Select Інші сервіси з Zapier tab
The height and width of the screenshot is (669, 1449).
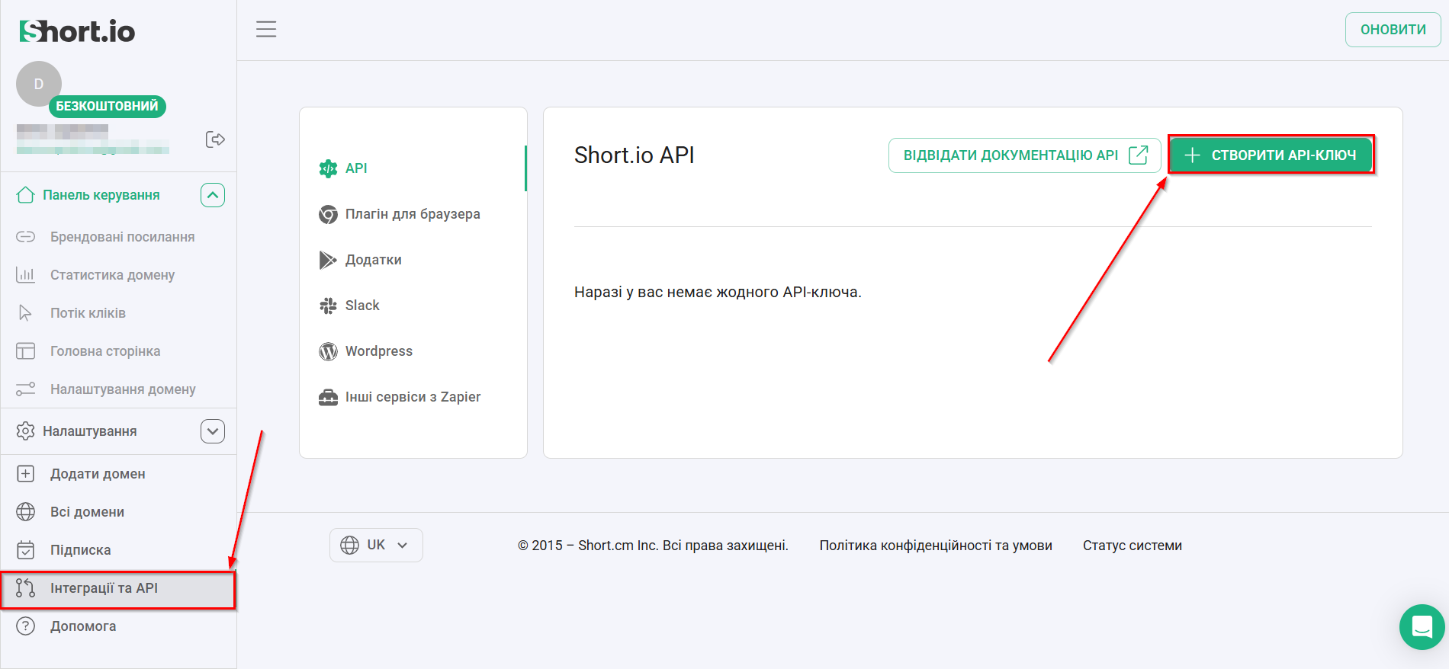coord(412,397)
